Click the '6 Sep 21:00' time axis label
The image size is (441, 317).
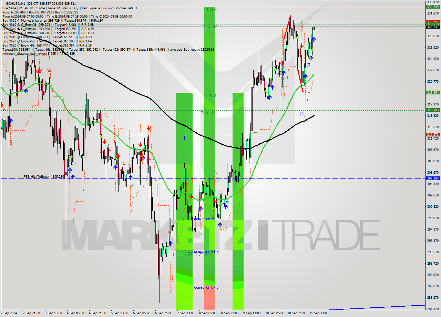click(164, 314)
